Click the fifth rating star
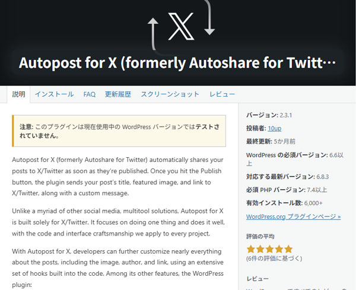This screenshot has width=356, height=290. click(288, 249)
